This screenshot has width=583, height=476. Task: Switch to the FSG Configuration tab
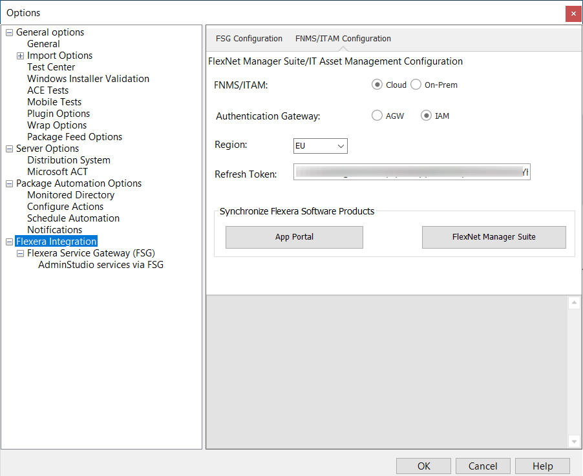[249, 39]
